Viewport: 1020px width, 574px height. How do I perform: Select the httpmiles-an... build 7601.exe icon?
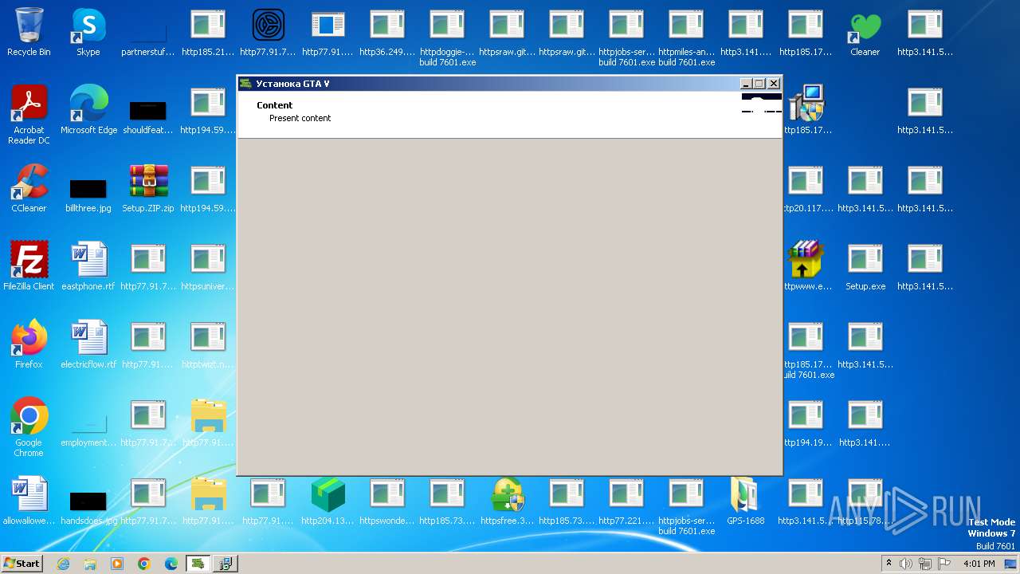pos(686,37)
